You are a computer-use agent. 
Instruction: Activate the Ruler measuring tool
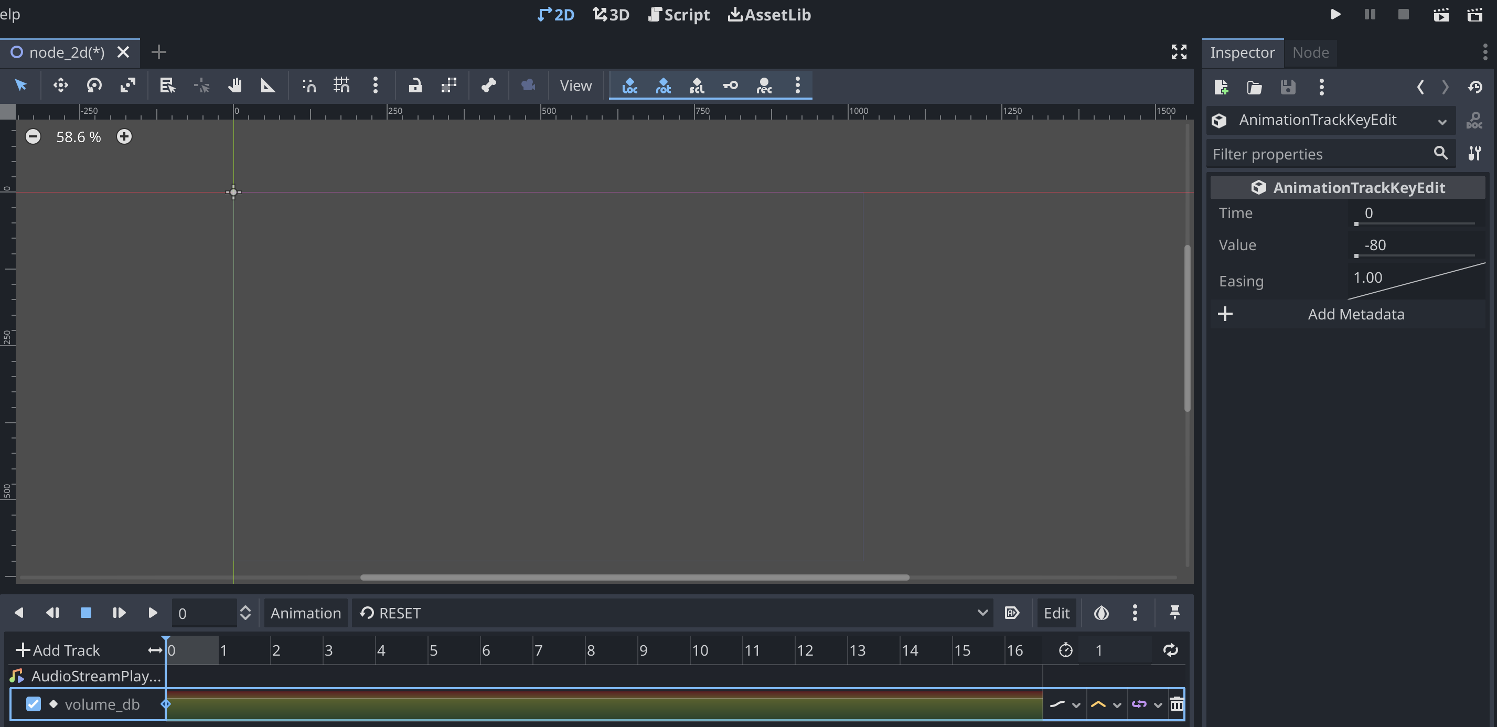point(268,85)
